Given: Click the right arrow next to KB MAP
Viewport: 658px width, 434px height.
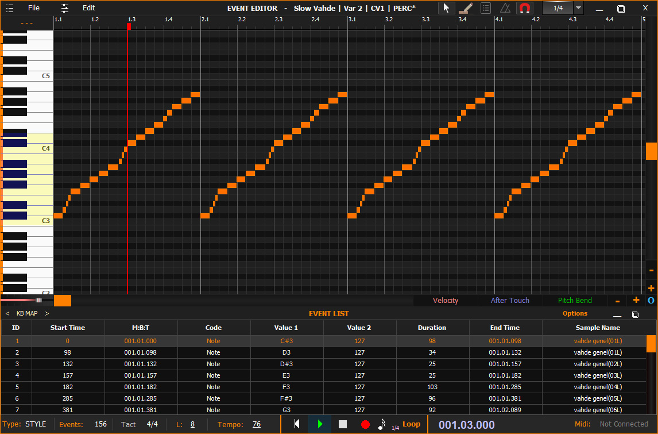Looking at the screenshot, I should pyautogui.click(x=47, y=313).
